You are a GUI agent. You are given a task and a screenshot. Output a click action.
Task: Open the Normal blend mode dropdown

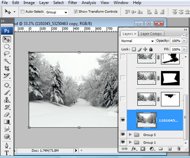[137, 41]
